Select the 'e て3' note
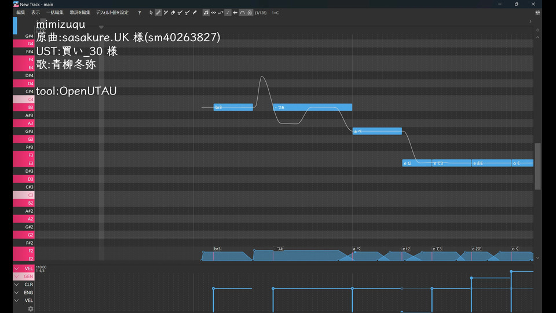This screenshot has height=313, width=556. coord(451,163)
